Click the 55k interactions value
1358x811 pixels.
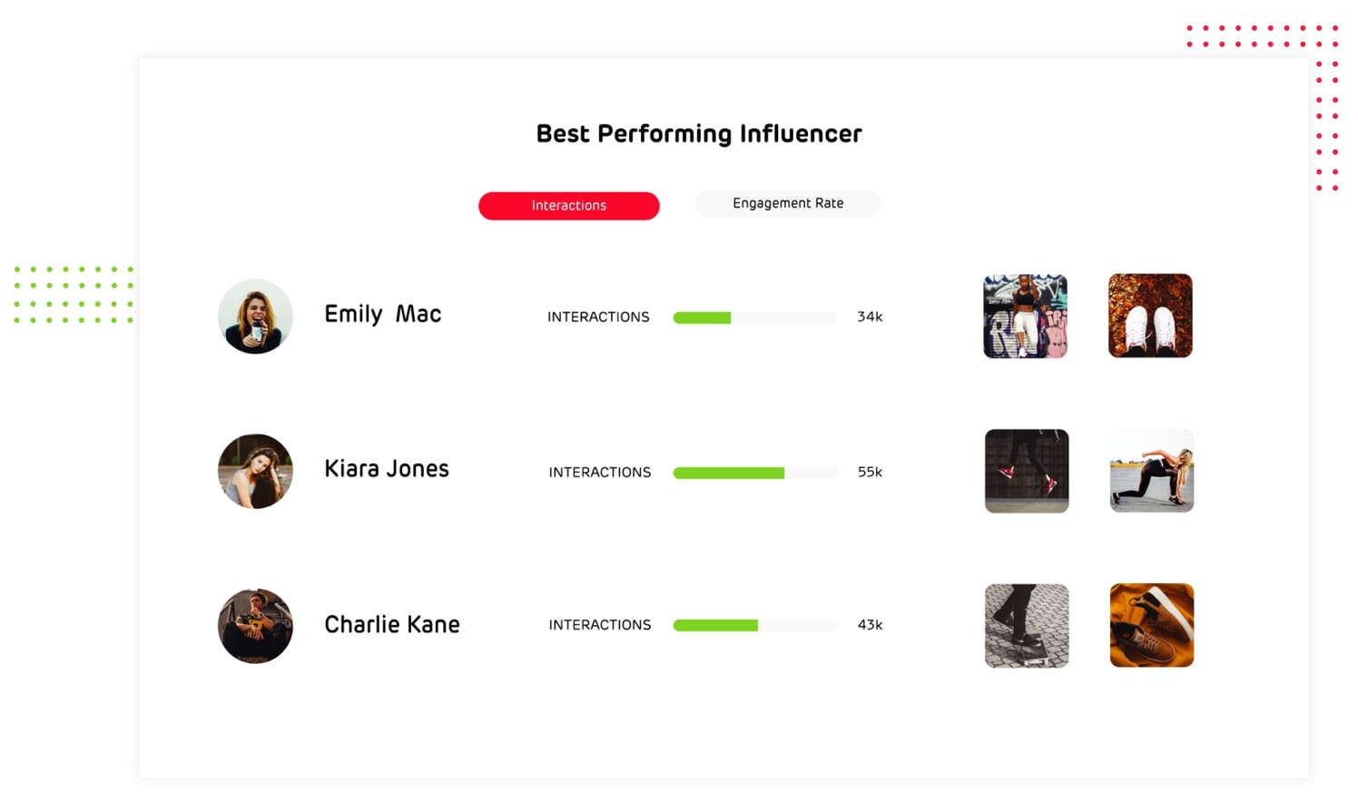(869, 472)
